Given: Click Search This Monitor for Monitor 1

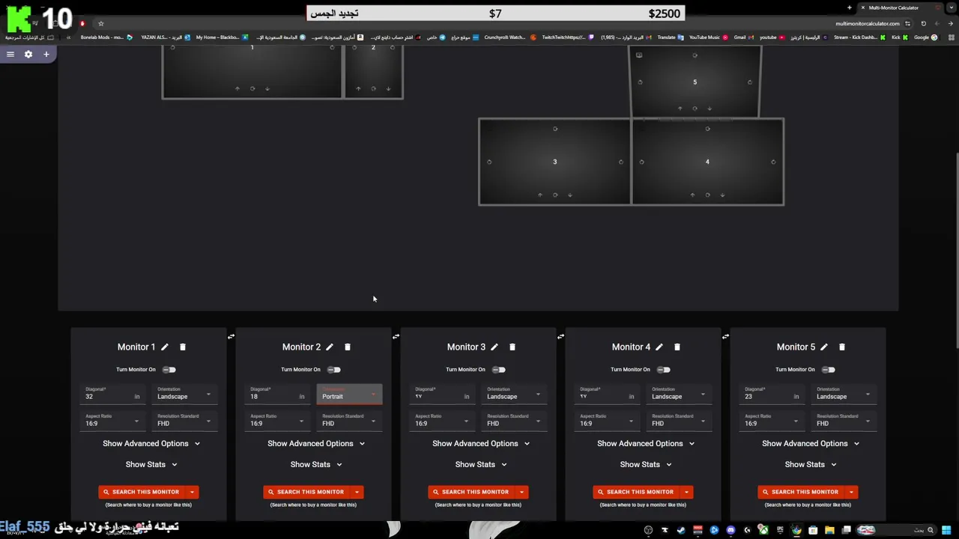Looking at the screenshot, I should tap(142, 492).
